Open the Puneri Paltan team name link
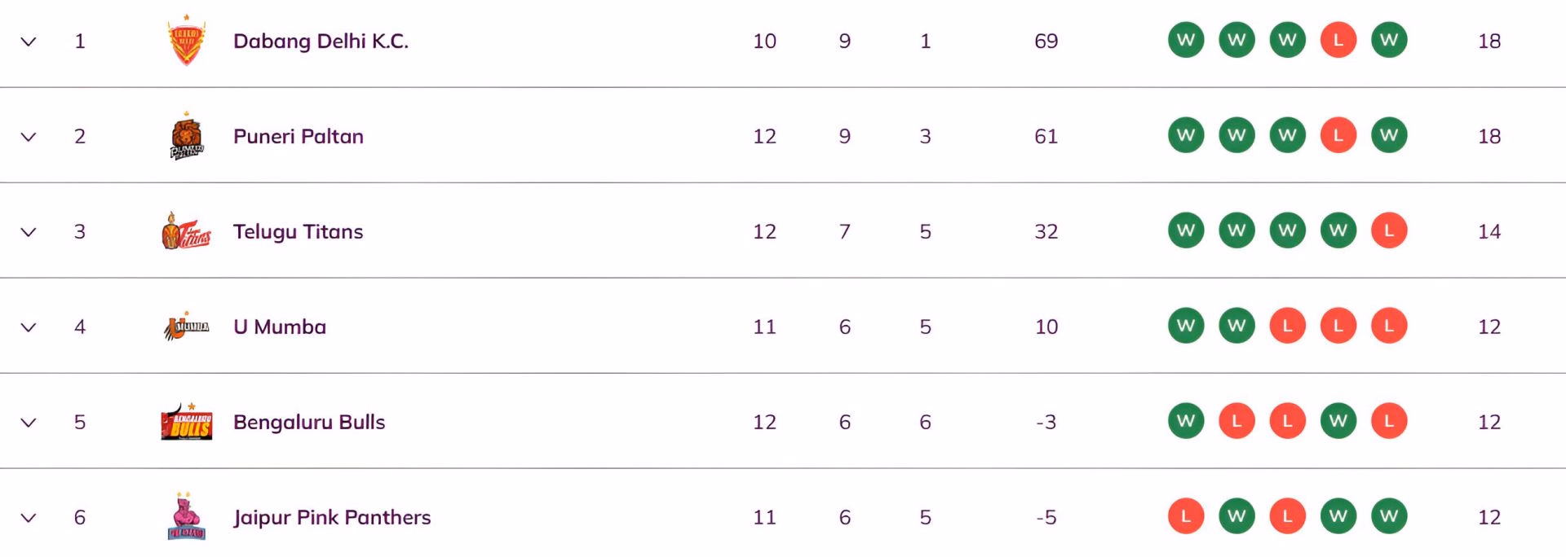 pos(298,136)
